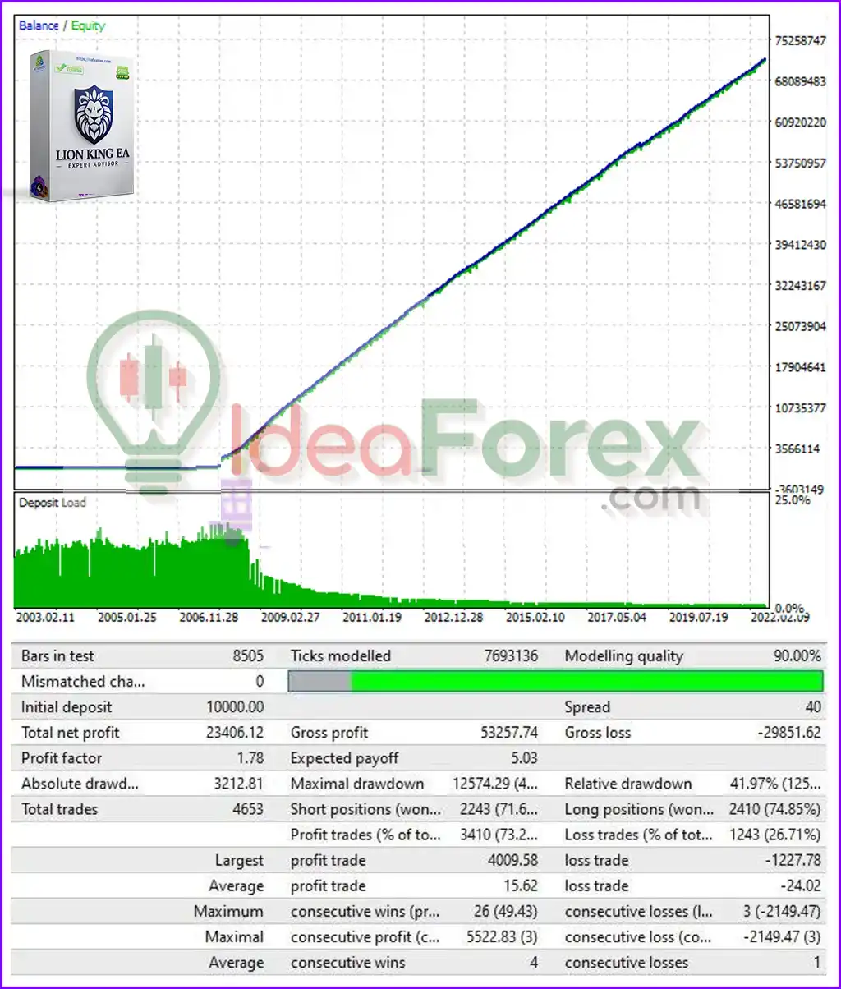Viewport: 841px width, 989px height.
Task: Select the Ticks modelled value 7693136
Action: click(509, 655)
